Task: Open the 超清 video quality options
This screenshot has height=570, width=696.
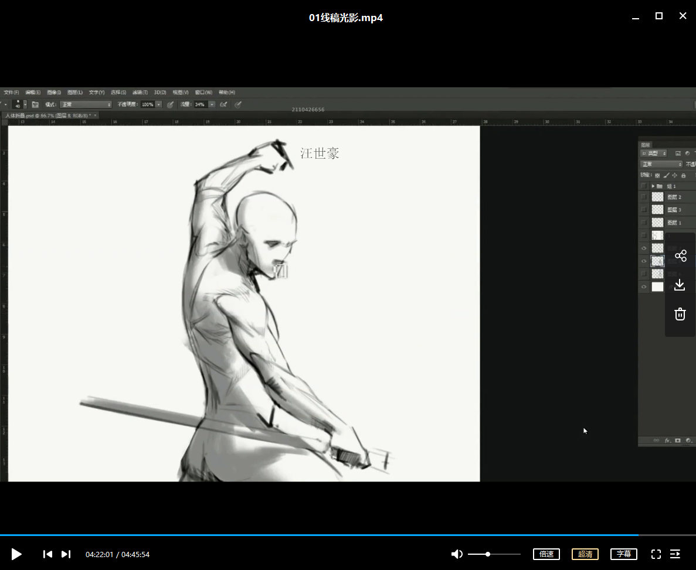Action: click(585, 554)
